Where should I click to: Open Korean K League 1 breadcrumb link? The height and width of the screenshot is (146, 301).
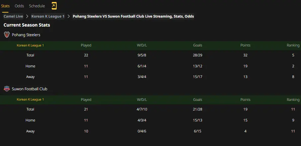[x=48, y=16]
